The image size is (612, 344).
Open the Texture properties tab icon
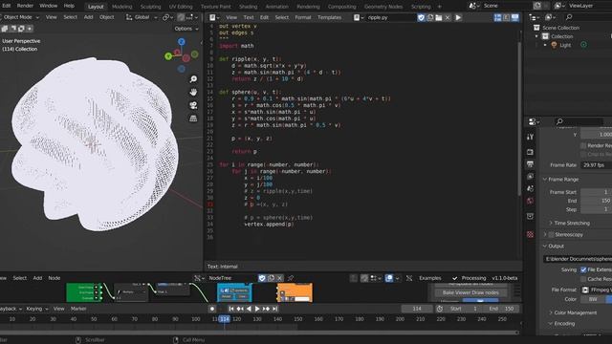coord(530,234)
